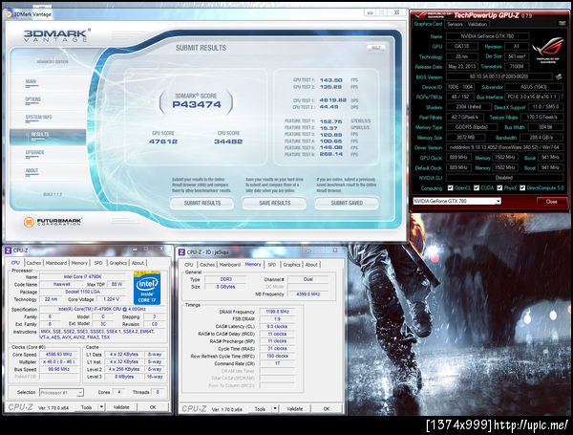
Task: Click the Submit Results button
Action: coord(202,203)
